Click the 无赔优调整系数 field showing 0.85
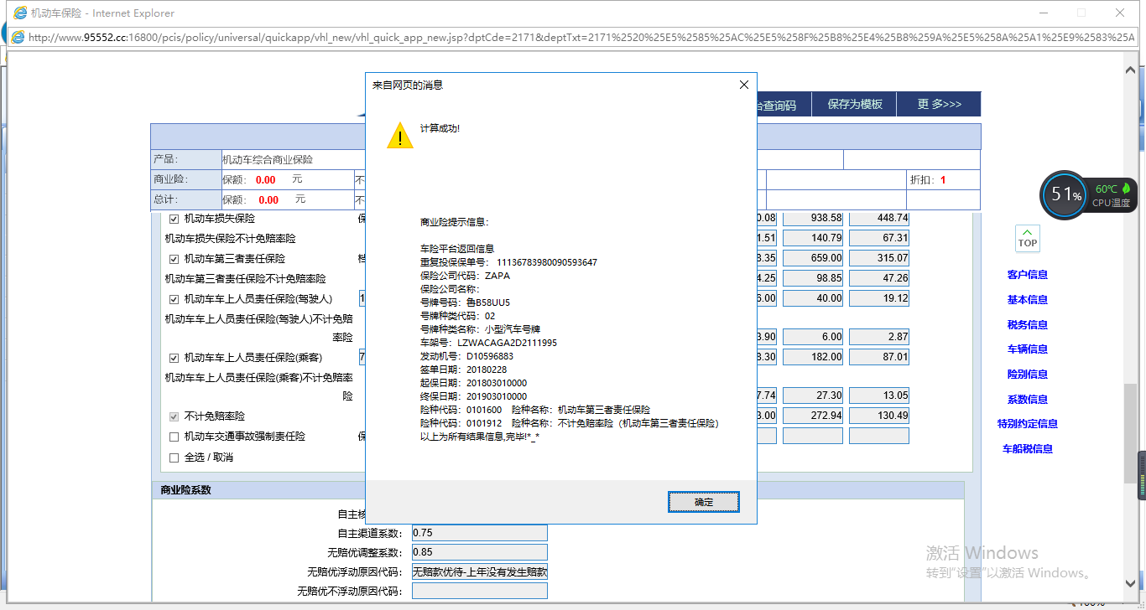The width and height of the screenshot is (1146, 610). point(479,552)
